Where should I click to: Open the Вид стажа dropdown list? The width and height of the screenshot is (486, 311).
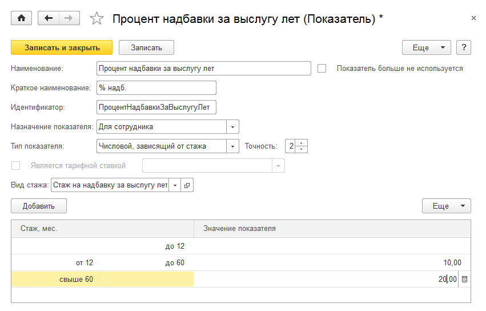(174, 185)
